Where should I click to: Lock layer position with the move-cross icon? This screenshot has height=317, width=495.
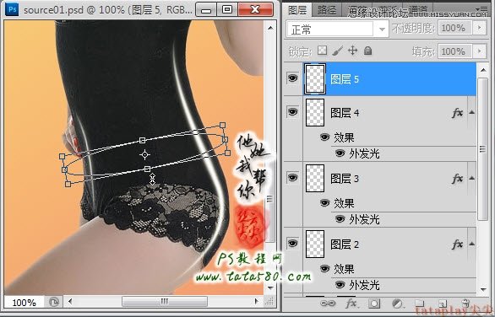[352, 51]
